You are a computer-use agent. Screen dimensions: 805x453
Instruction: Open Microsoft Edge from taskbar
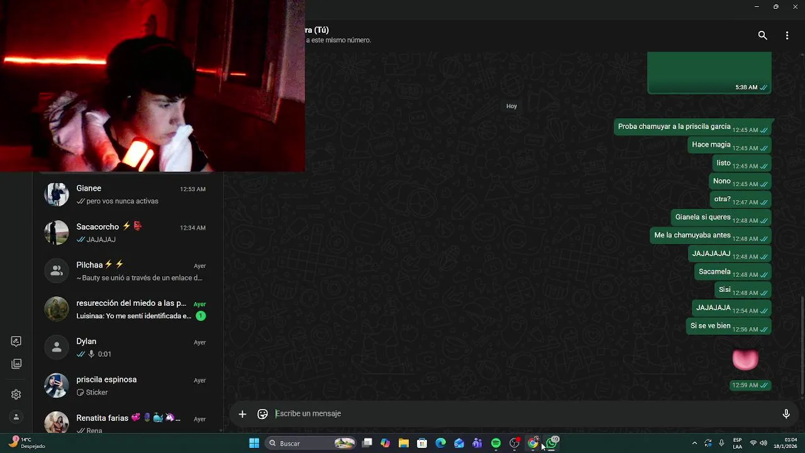click(x=441, y=444)
